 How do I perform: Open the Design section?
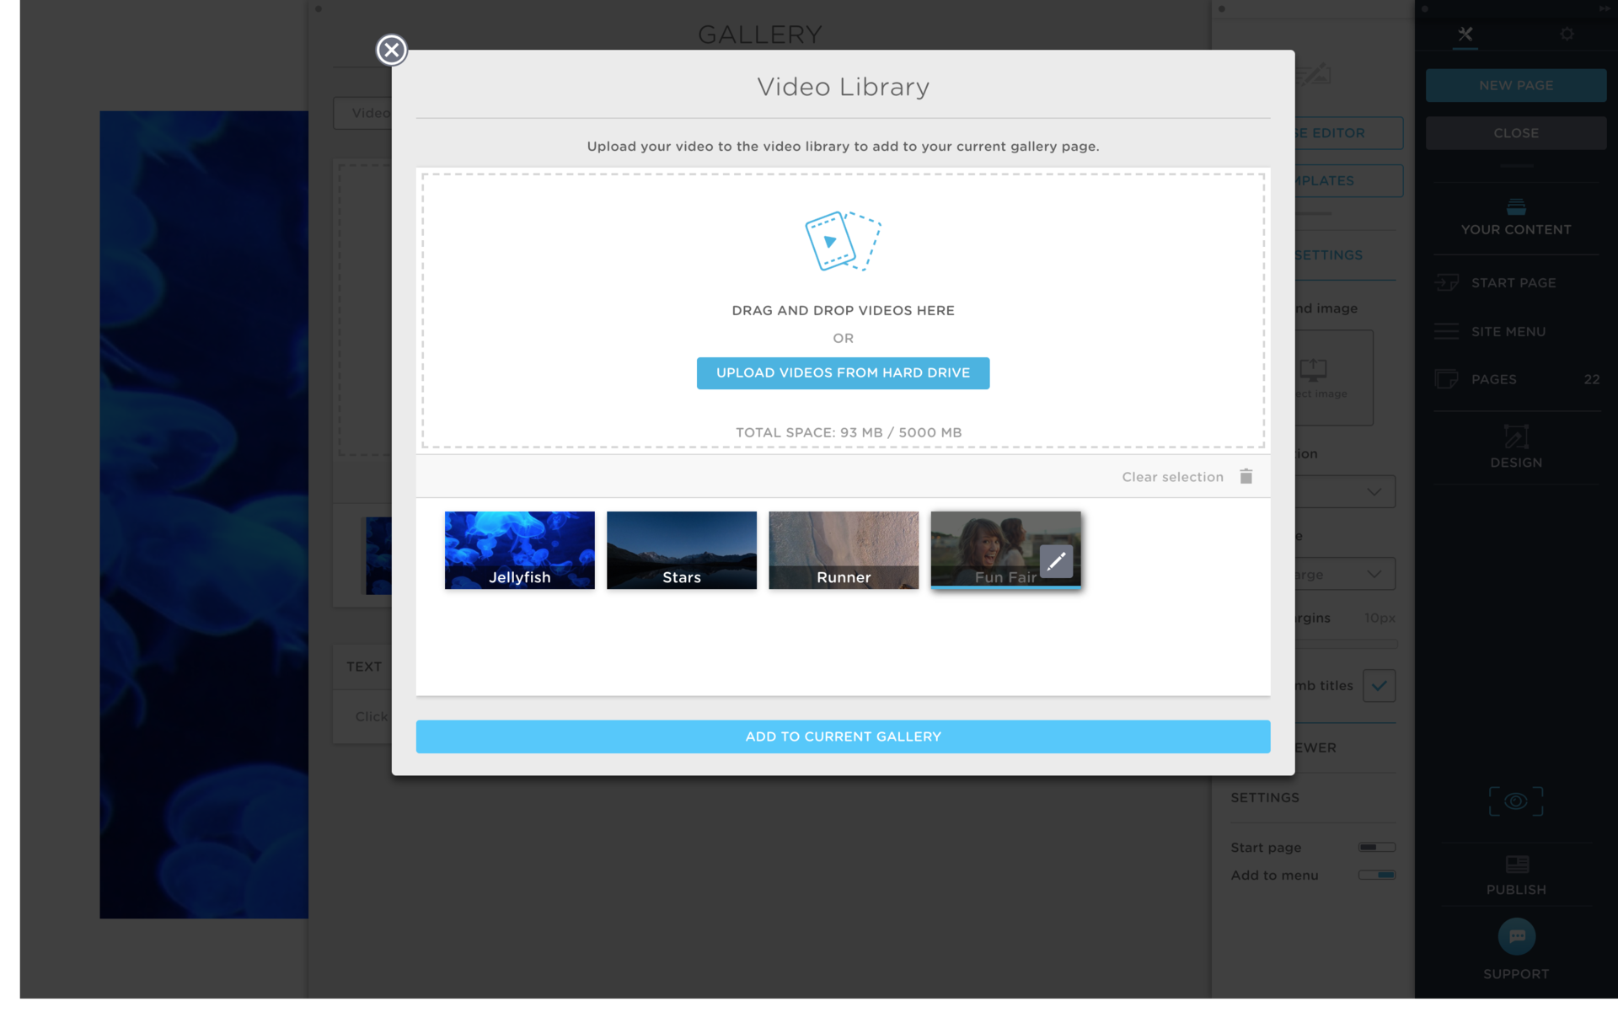click(1515, 447)
